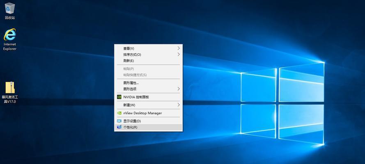This screenshot has width=365, height=164.
Task: Open 图形属性... from the context menu
Action: [x=148, y=83]
